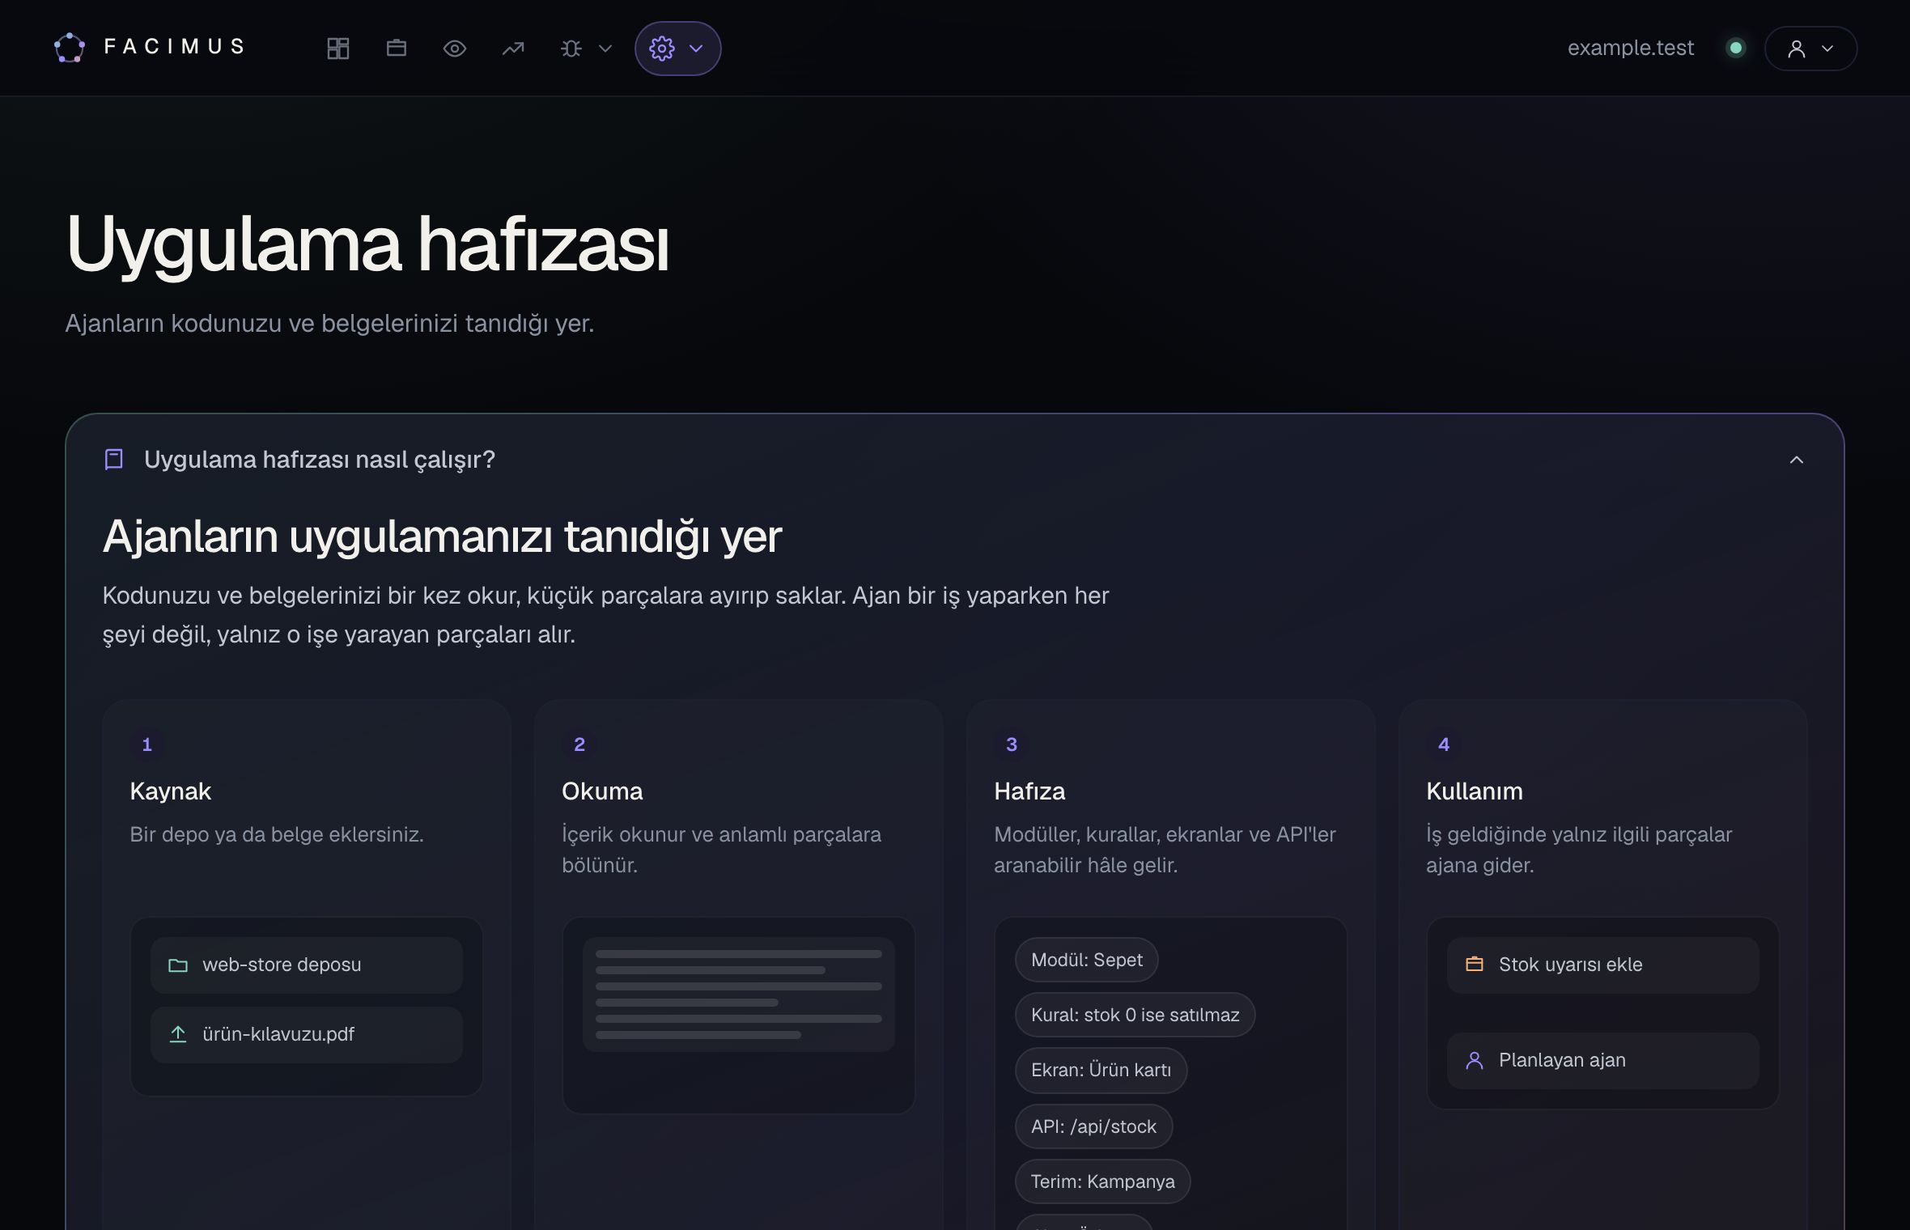The width and height of the screenshot is (1910, 1230).
Task: Click step number 1 badge
Action: [x=147, y=744]
